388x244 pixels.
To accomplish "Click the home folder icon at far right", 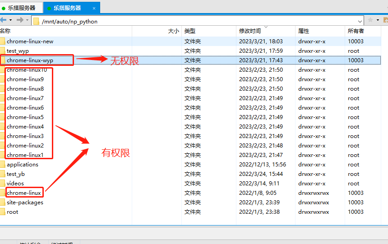I will [386, 20].
